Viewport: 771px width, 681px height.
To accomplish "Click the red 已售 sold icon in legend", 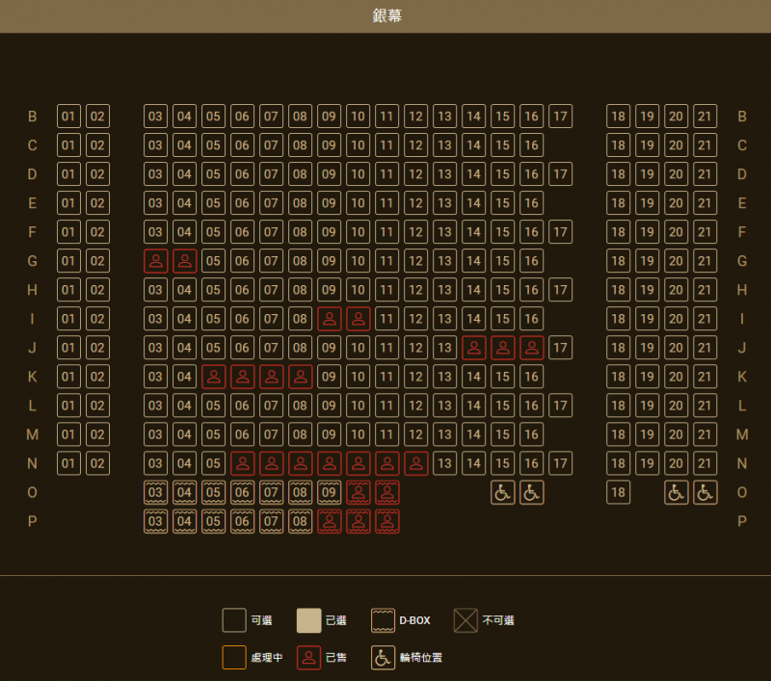I will pos(308,657).
